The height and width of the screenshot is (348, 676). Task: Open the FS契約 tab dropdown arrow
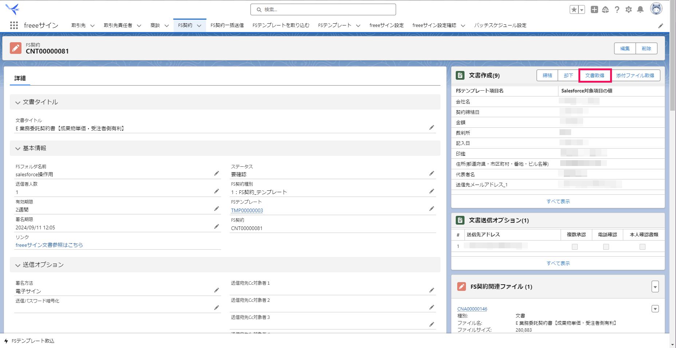(199, 25)
